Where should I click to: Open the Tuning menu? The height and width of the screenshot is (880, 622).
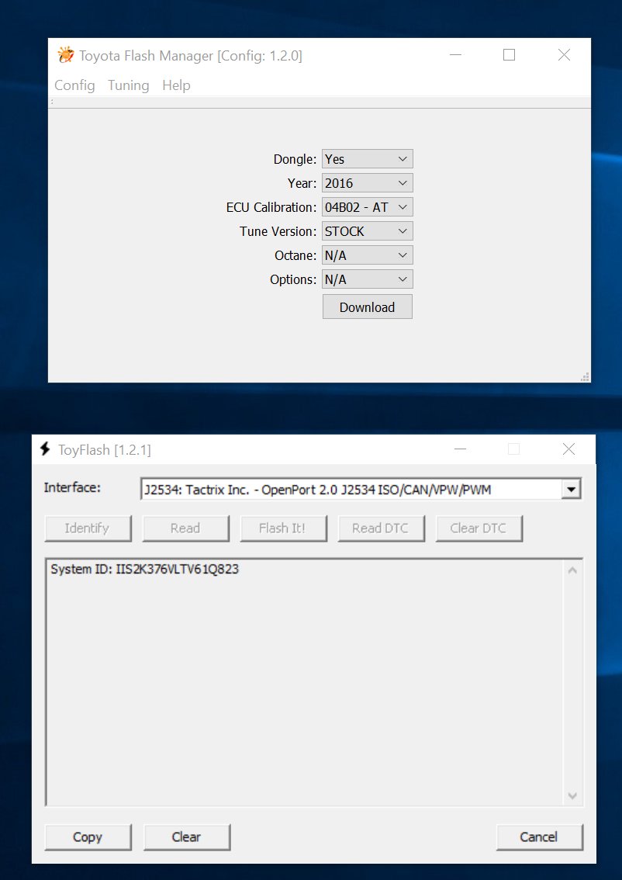pos(129,85)
